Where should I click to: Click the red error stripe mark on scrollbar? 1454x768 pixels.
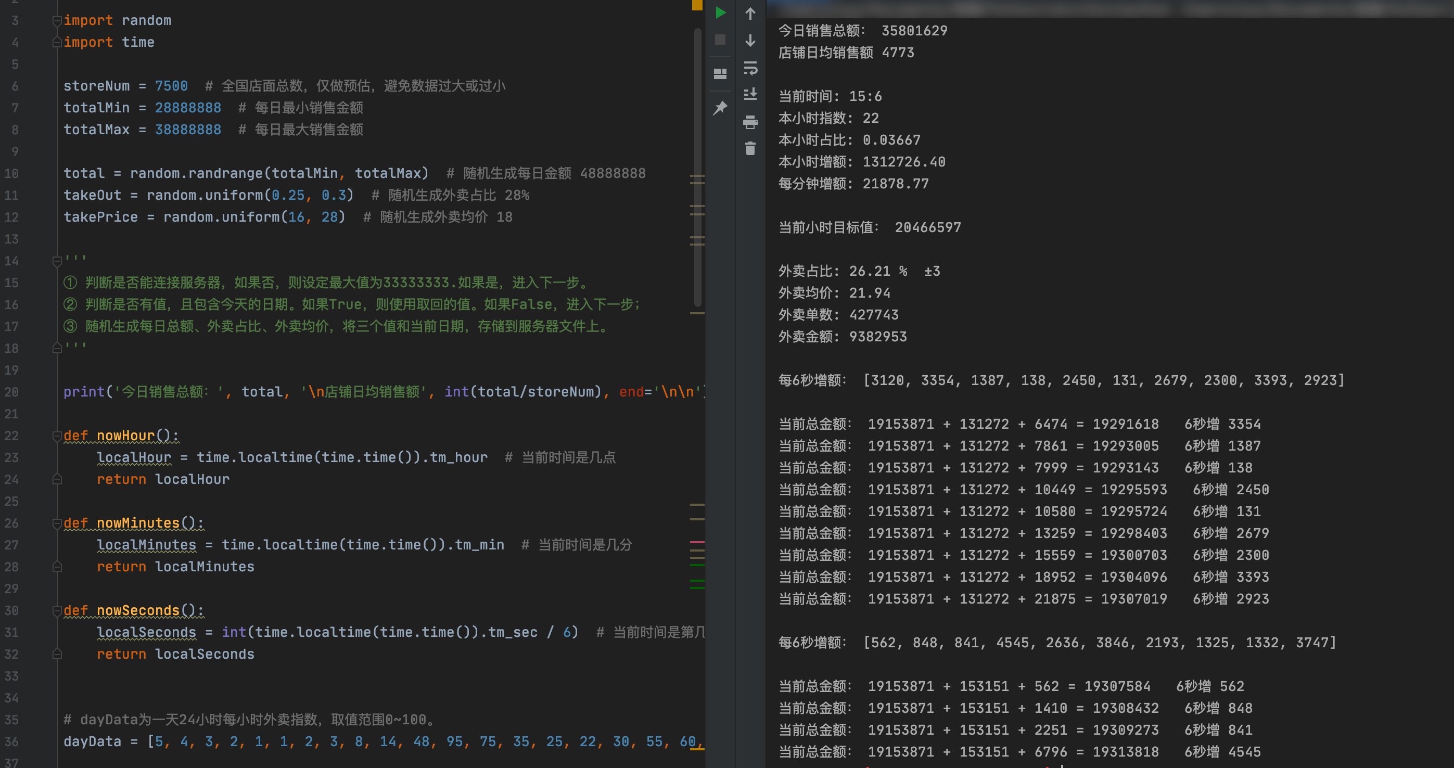click(697, 542)
